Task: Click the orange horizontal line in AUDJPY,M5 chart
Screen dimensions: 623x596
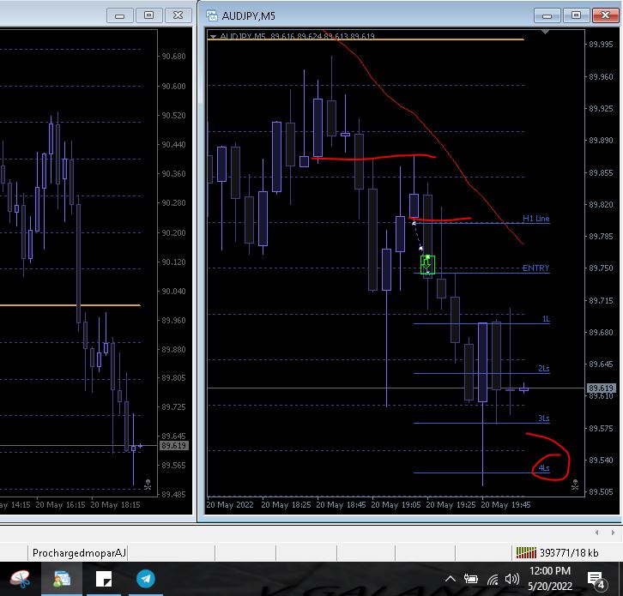Action: click(x=366, y=39)
